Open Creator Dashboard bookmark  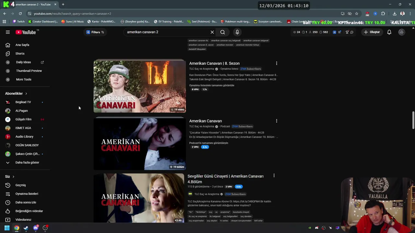click(x=43, y=22)
